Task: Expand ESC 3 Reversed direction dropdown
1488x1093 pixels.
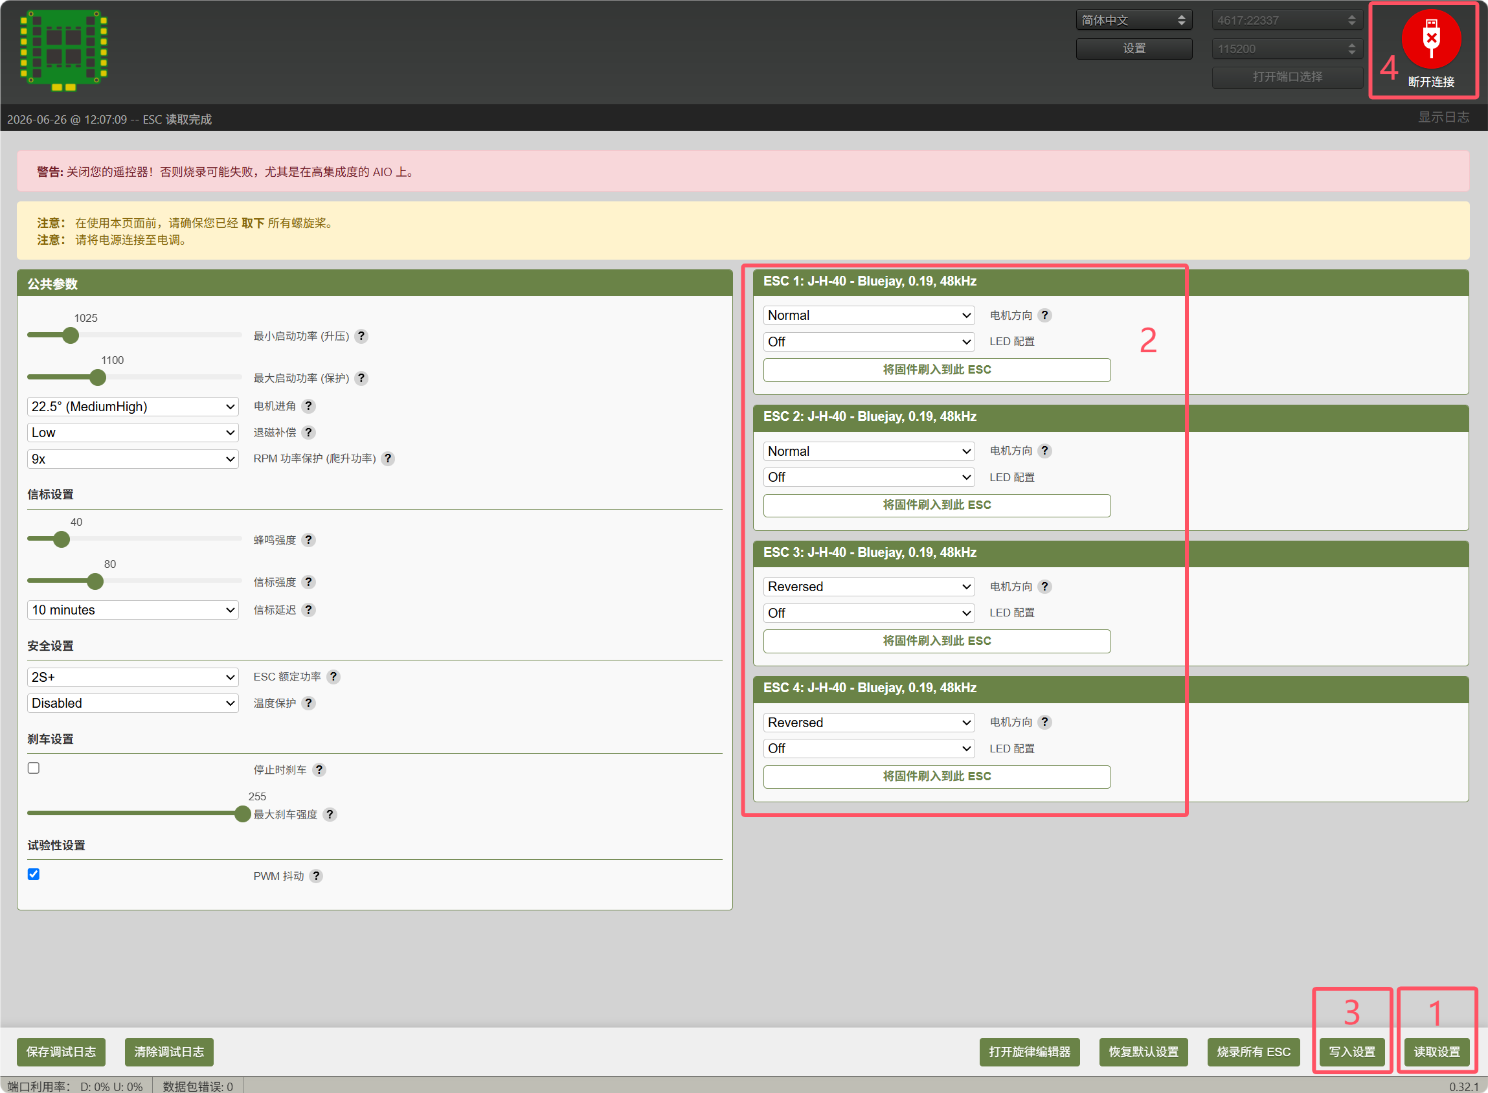Action: (x=869, y=587)
